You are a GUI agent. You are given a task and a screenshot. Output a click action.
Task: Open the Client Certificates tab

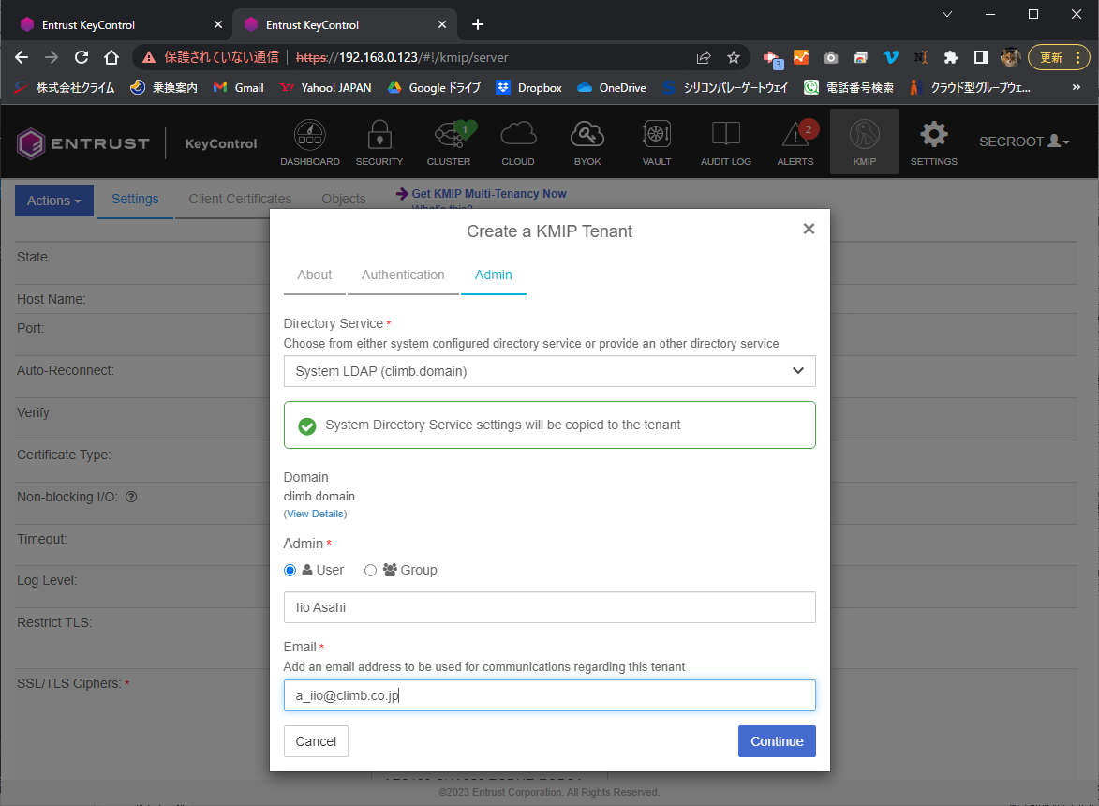coord(240,199)
